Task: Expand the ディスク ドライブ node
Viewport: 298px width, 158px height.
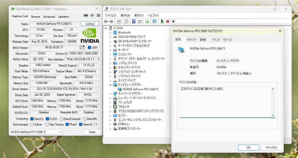Action: 110,81
